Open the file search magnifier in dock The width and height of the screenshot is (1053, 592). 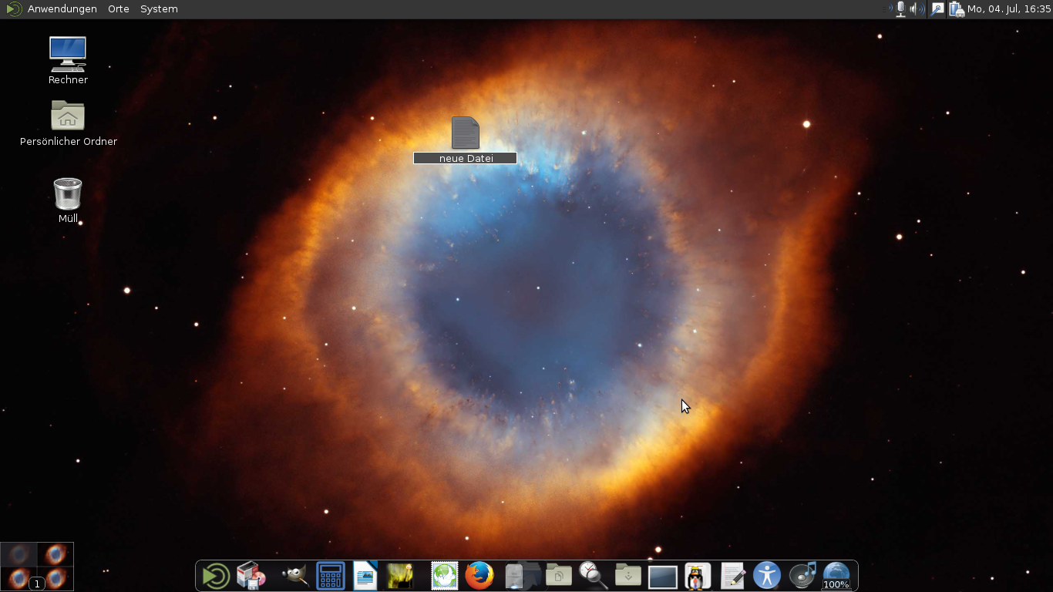(x=593, y=575)
